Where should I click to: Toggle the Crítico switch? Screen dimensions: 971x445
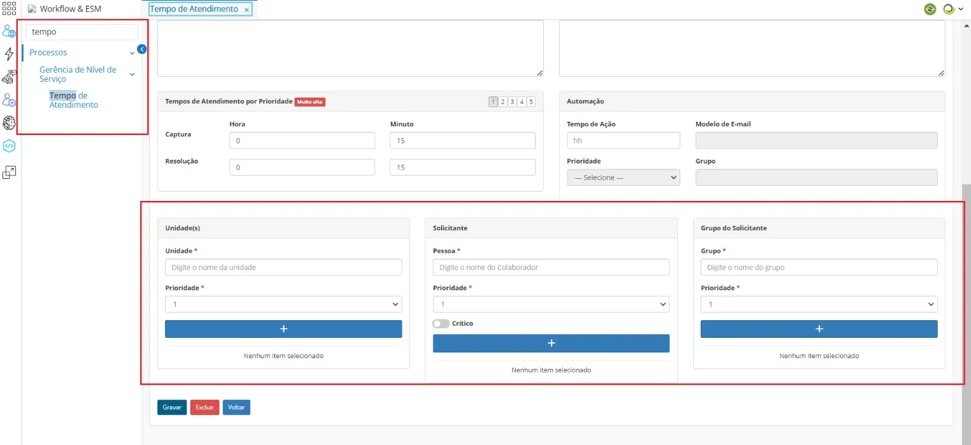pyautogui.click(x=441, y=323)
